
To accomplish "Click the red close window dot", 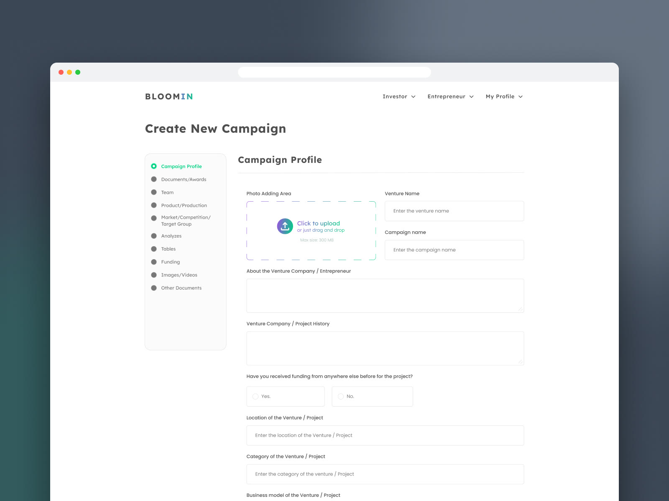I will (61, 72).
